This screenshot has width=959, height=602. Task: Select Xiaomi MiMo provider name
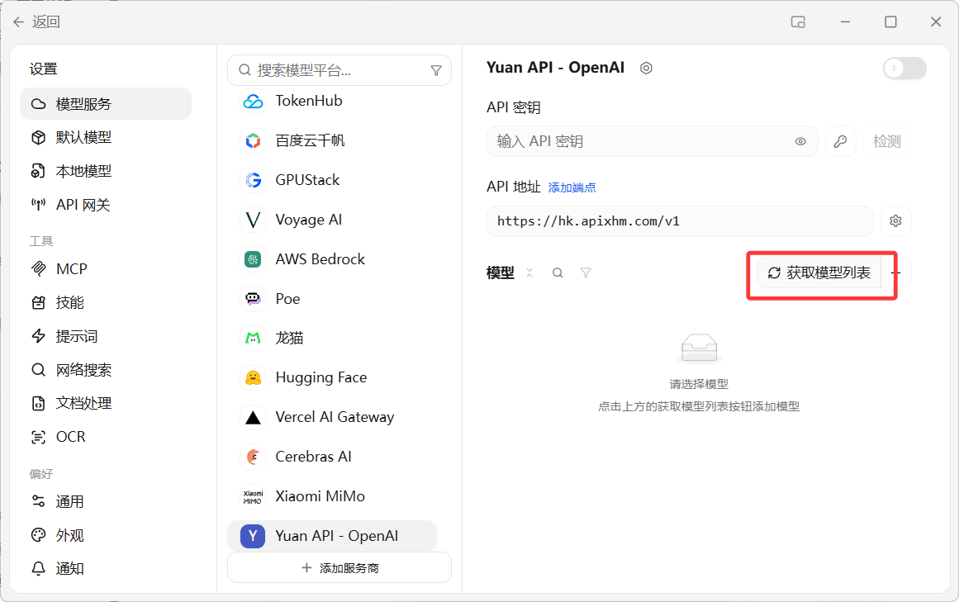coord(320,496)
